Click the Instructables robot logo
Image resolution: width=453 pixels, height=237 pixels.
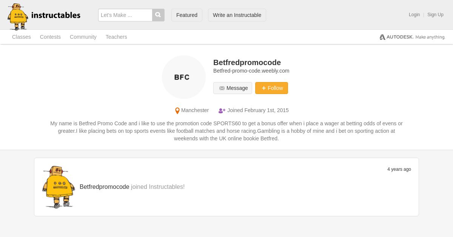pyautogui.click(x=18, y=17)
